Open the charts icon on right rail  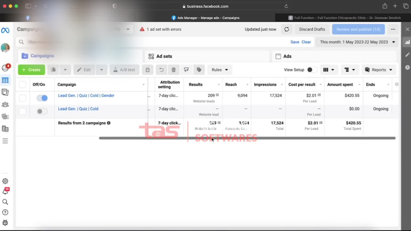tap(407, 42)
